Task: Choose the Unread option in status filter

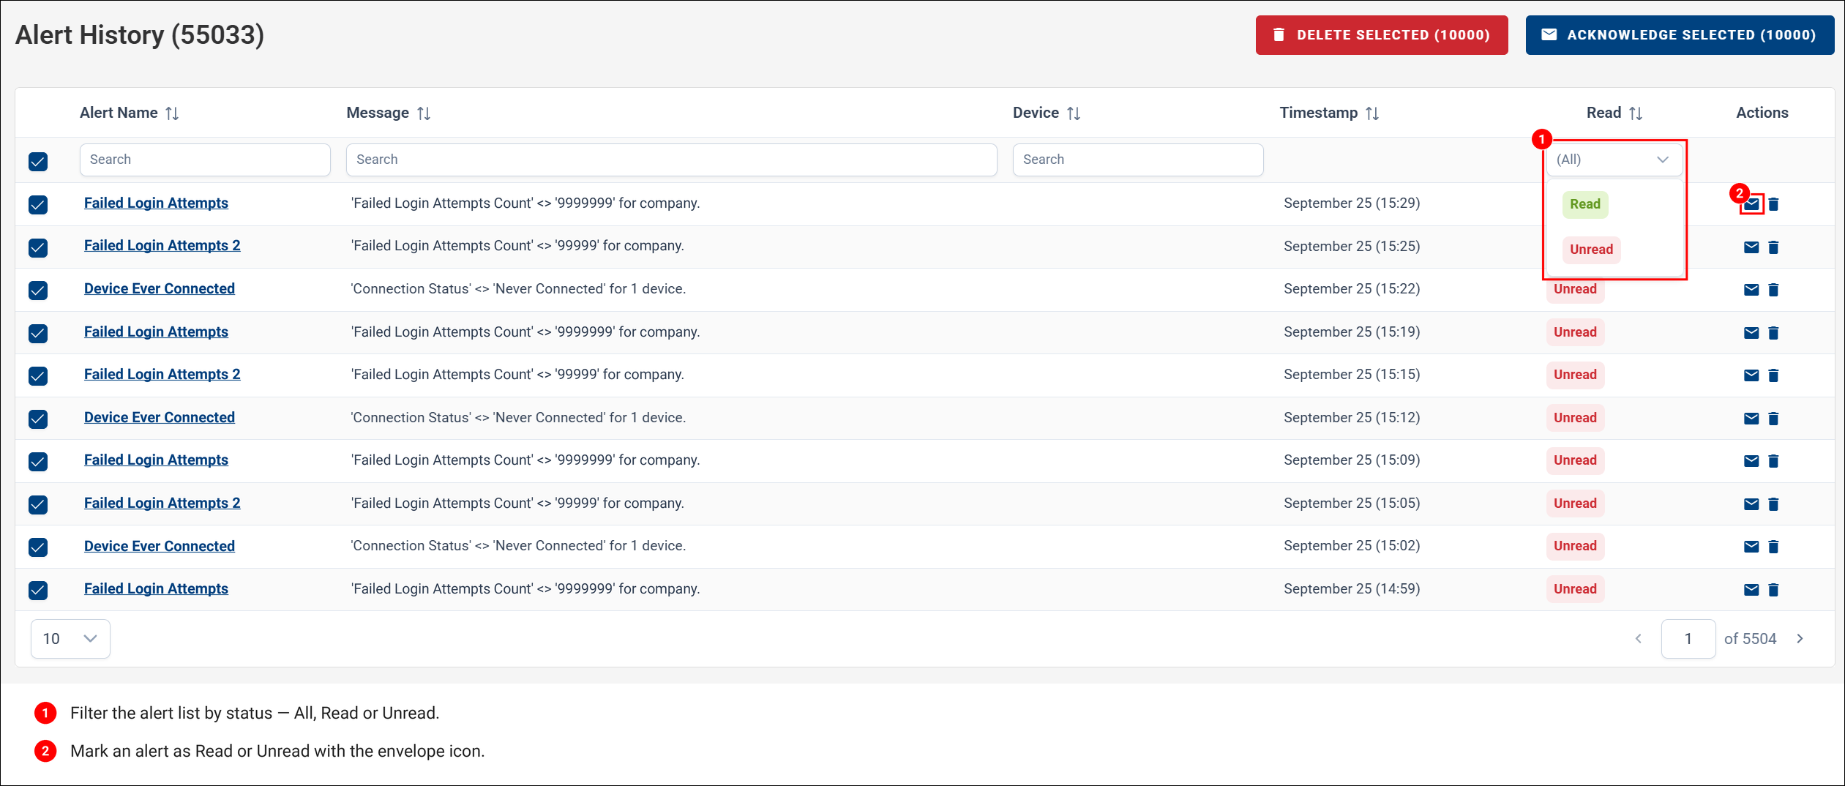Action: [x=1591, y=250]
